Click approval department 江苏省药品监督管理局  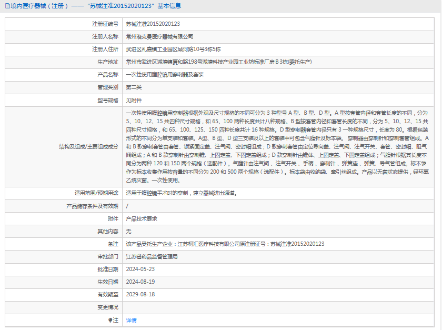(152, 257)
